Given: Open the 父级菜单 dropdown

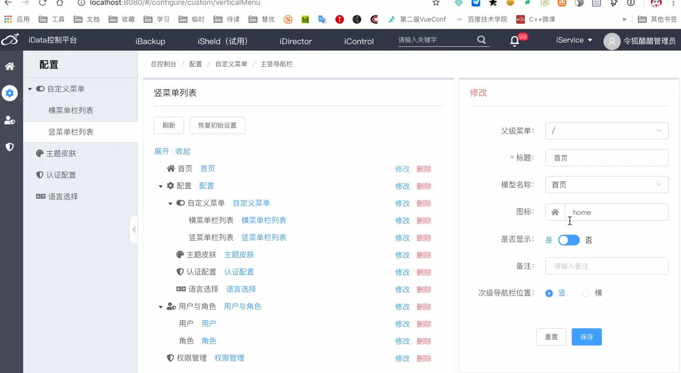Looking at the screenshot, I should coord(607,131).
